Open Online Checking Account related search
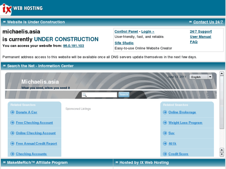The image size is (226, 169). click(x=36, y=133)
